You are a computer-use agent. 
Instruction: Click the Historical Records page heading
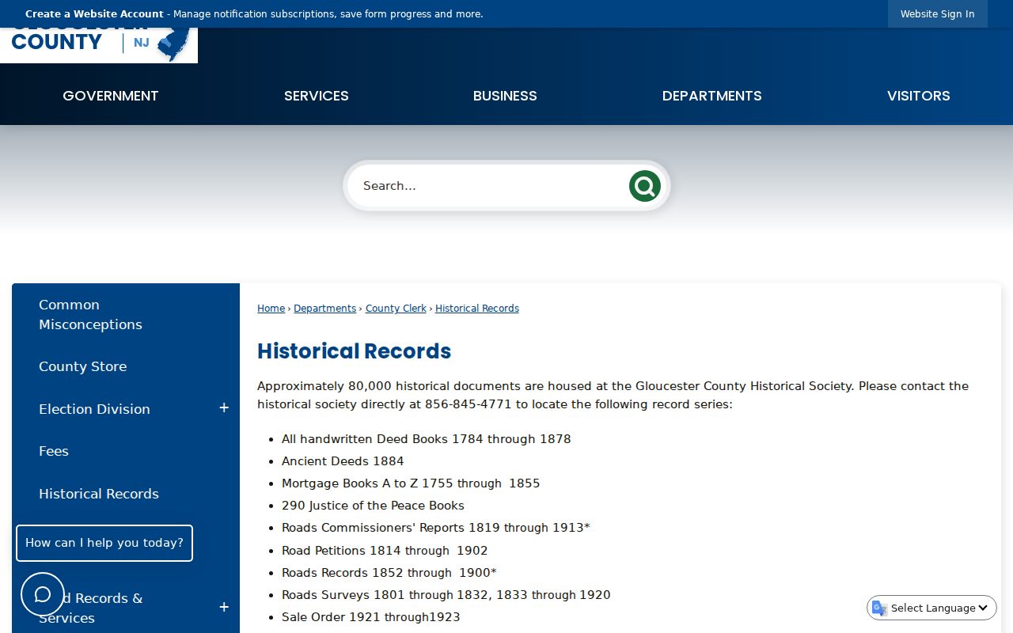[354, 351]
